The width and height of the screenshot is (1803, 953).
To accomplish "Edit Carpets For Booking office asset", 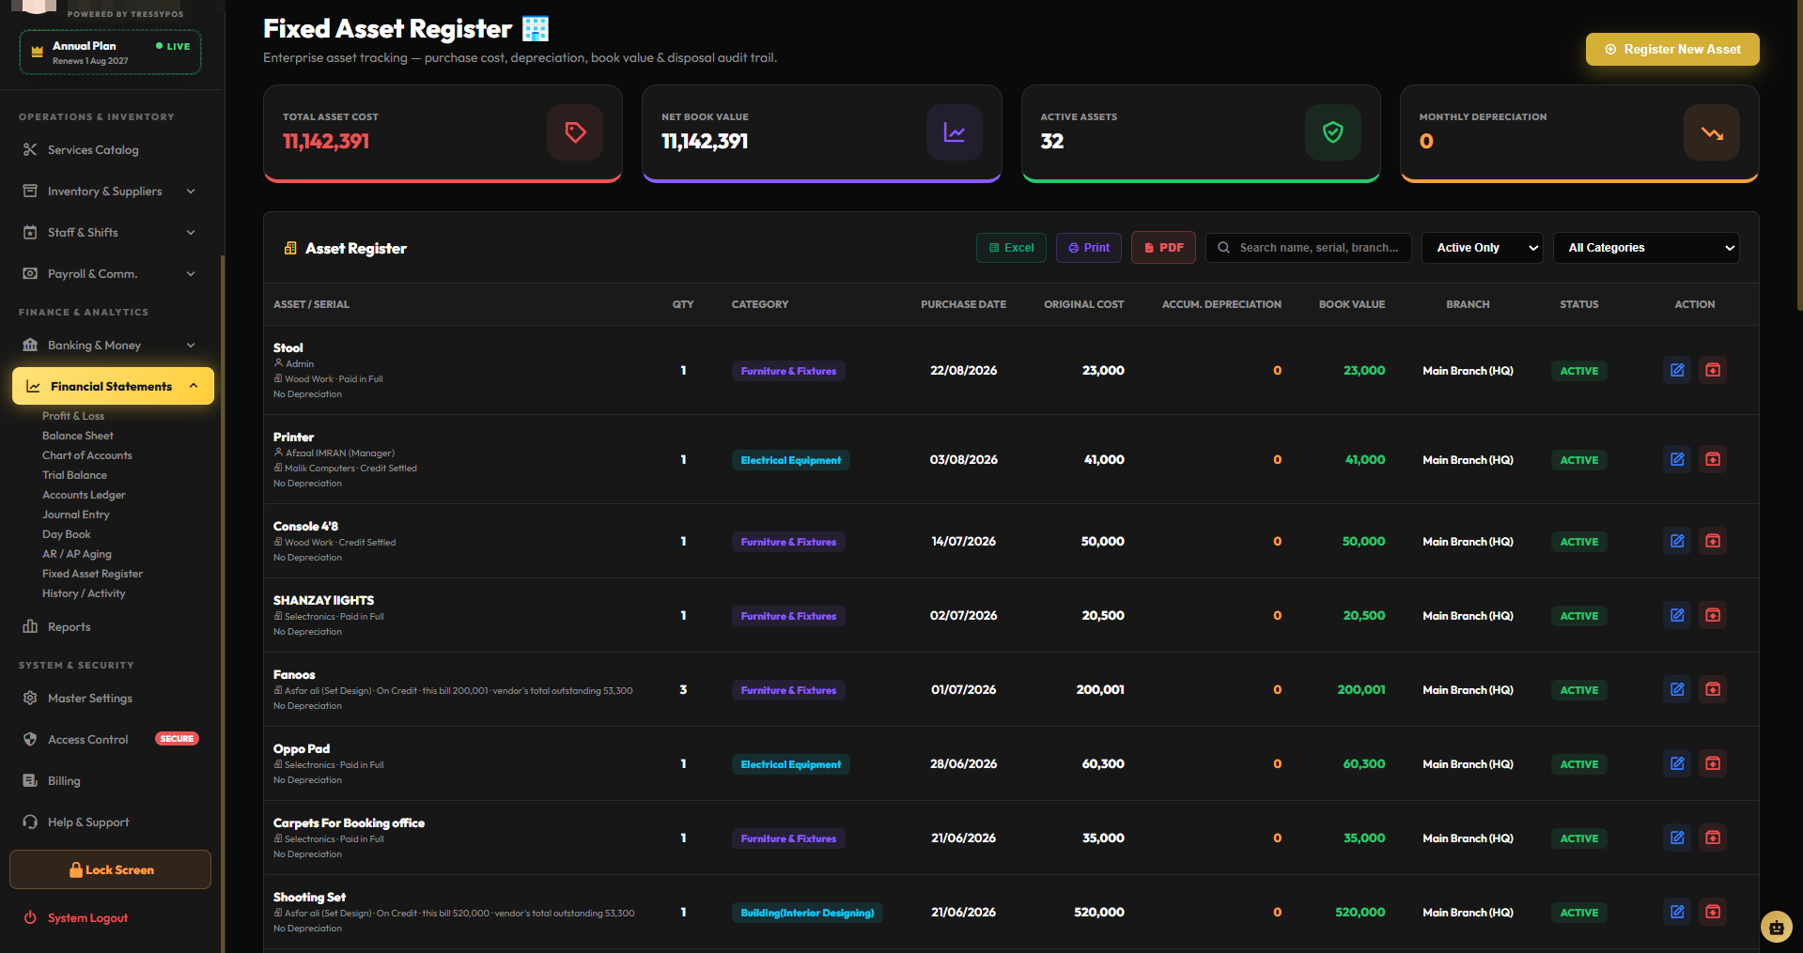I will click(1677, 838).
